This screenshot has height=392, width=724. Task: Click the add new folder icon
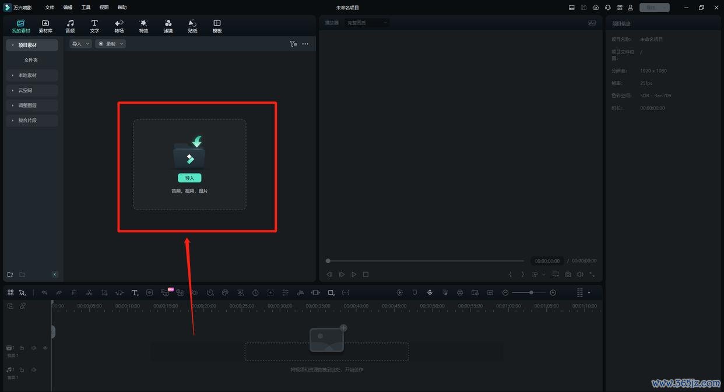(x=10, y=274)
